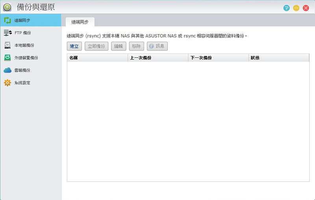
Task: Sort by the 下一次備份 column header
Action: point(219,58)
